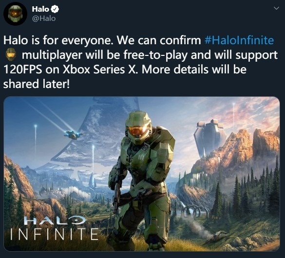Screen dimensions: 285x258
Task: Click the flying dropship in the artwork sky
Action: 73,135
